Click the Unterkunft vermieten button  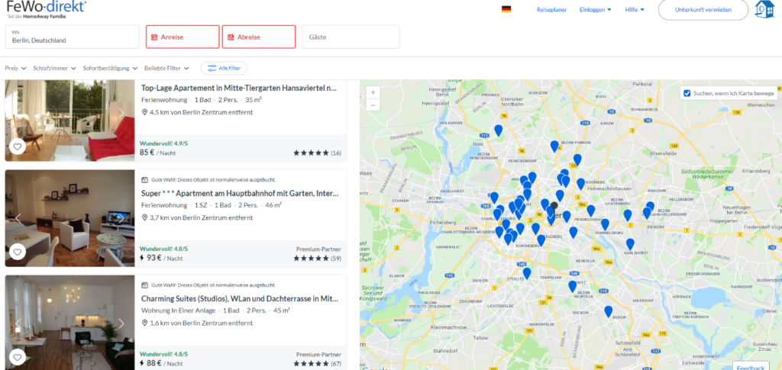[x=703, y=9]
